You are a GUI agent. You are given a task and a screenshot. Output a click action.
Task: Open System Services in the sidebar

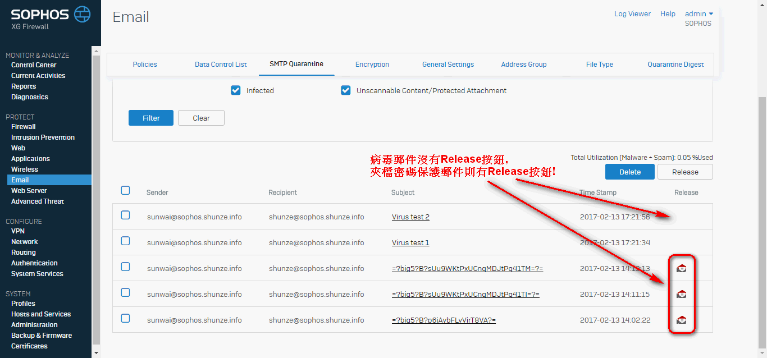(37, 274)
